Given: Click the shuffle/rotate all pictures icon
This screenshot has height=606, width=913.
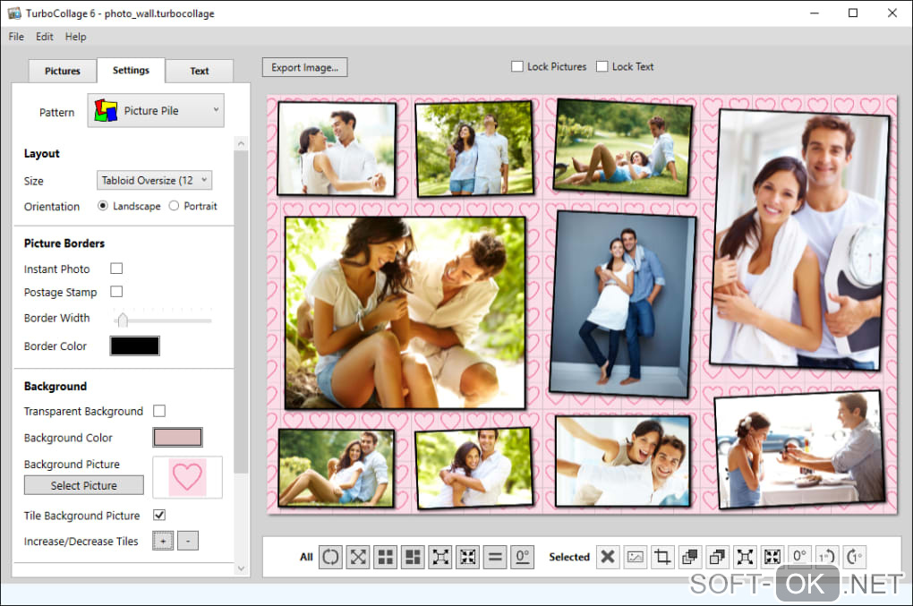Looking at the screenshot, I should (331, 557).
